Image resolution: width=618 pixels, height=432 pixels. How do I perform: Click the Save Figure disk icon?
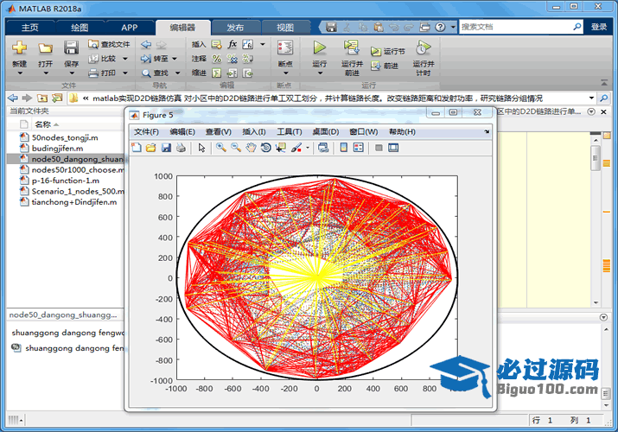pos(166,148)
